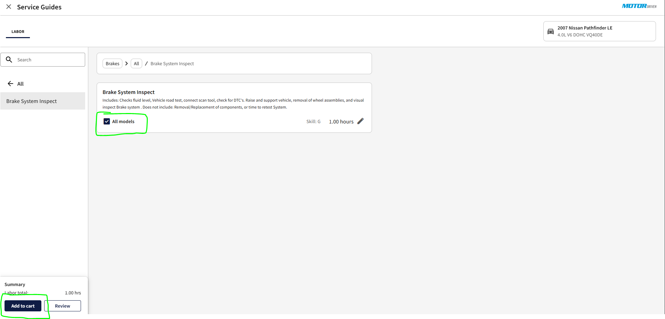
Task: Switch to the LABOR tab
Action: (x=18, y=32)
